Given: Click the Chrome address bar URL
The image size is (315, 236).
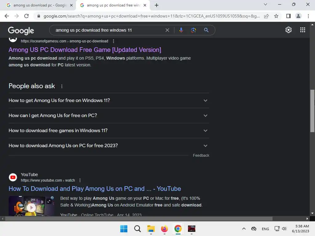Looking at the screenshot, I should 151,16.
